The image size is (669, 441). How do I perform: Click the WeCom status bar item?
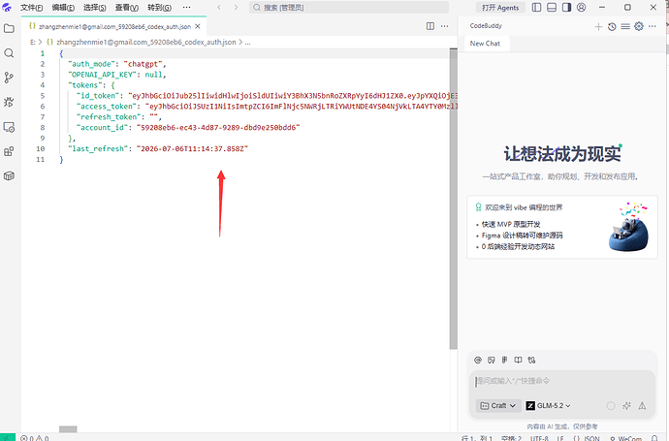pyautogui.click(x=626, y=438)
